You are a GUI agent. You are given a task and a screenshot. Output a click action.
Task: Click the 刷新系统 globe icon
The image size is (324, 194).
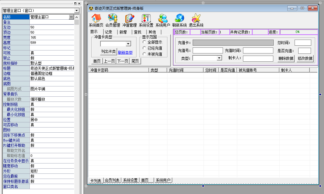(179, 18)
